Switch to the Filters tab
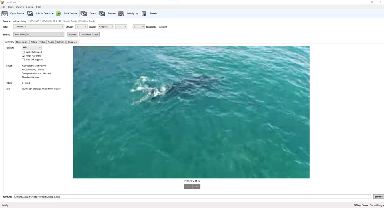This screenshot has width=384, height=208. 34,42
